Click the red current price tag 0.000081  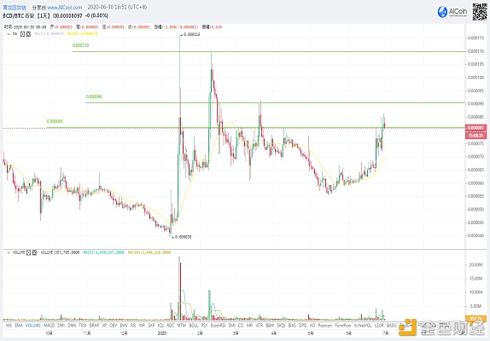[x=476, y=128]
